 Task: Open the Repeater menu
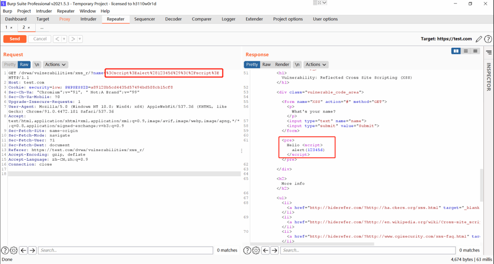(x=66, y=11)
